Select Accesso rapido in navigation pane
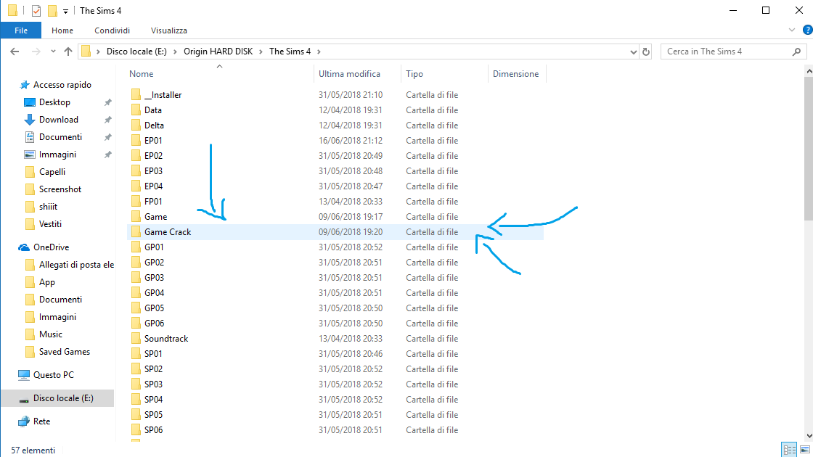The image size is (813, 457). point(62,84)
